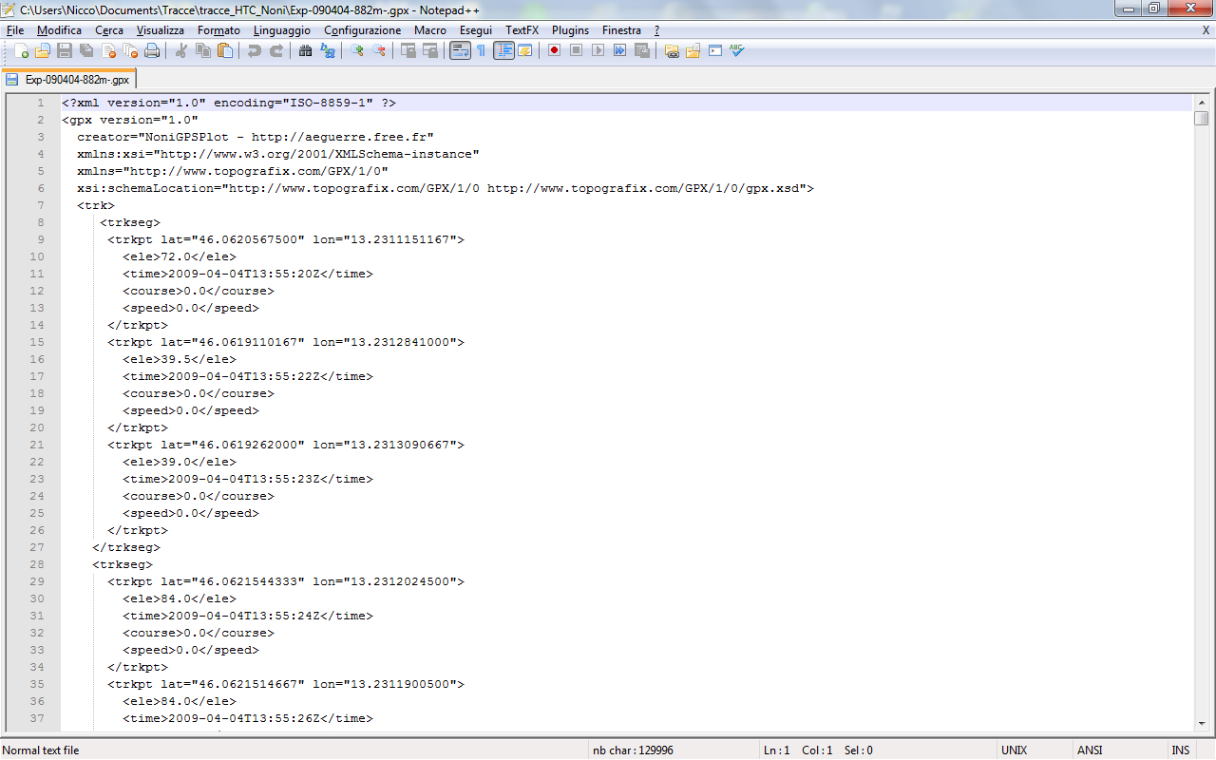Click the console window toolbar icon
This screenshot has width=1216, height=760.
(714, 50)
